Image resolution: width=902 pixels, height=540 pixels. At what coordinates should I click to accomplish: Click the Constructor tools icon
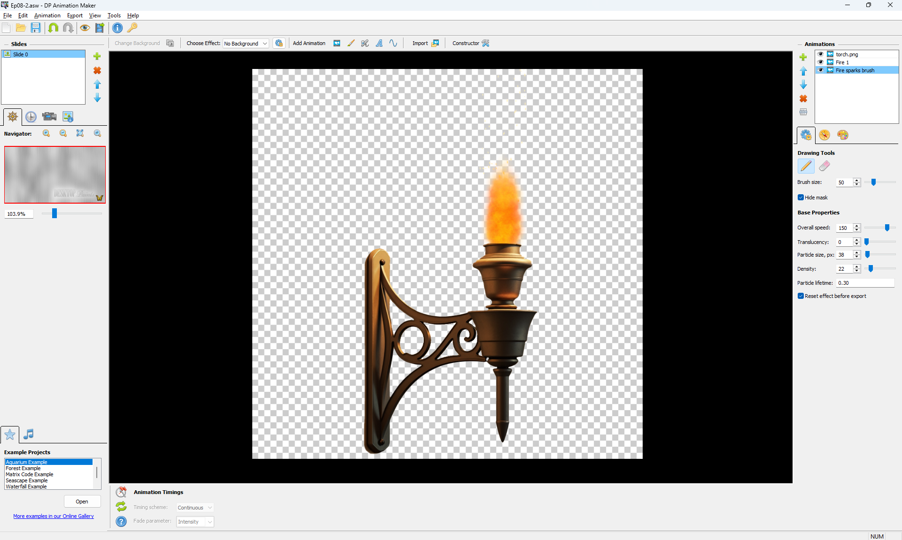[486, 43]
